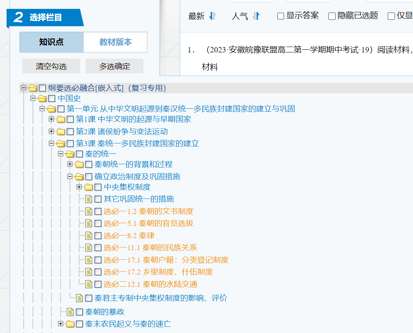Select the 知识点 tab
This screenshot has height=333, width=413.
tap(51, 42)
